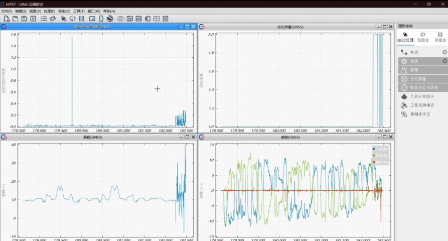Open the 工具(T) menu
The width and height of the screenshot is (448, 241).
[x=79, y=11]
